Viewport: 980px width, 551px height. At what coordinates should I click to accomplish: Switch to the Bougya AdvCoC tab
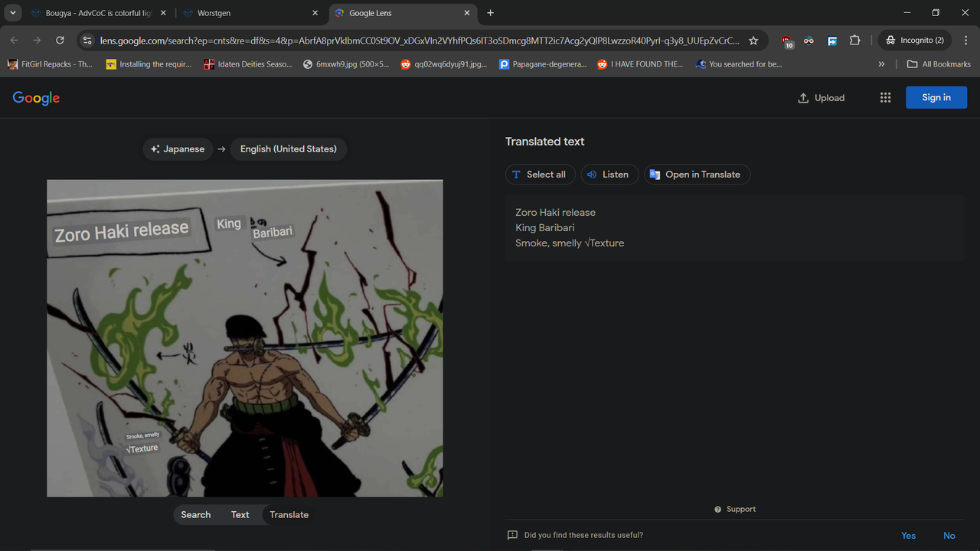click(x=98, y=13)
